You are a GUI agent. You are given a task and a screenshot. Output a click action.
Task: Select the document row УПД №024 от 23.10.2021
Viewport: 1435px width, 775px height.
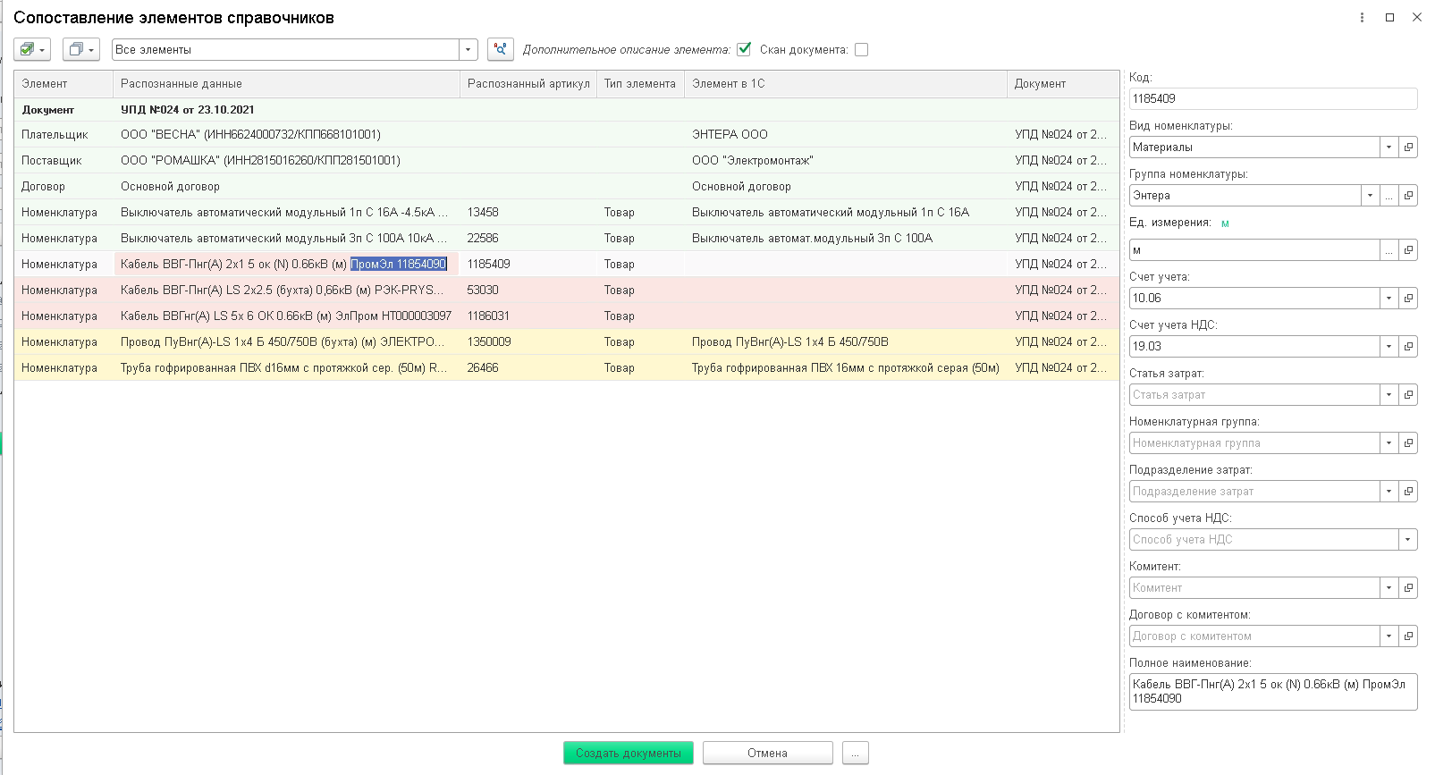coord(567,110)
